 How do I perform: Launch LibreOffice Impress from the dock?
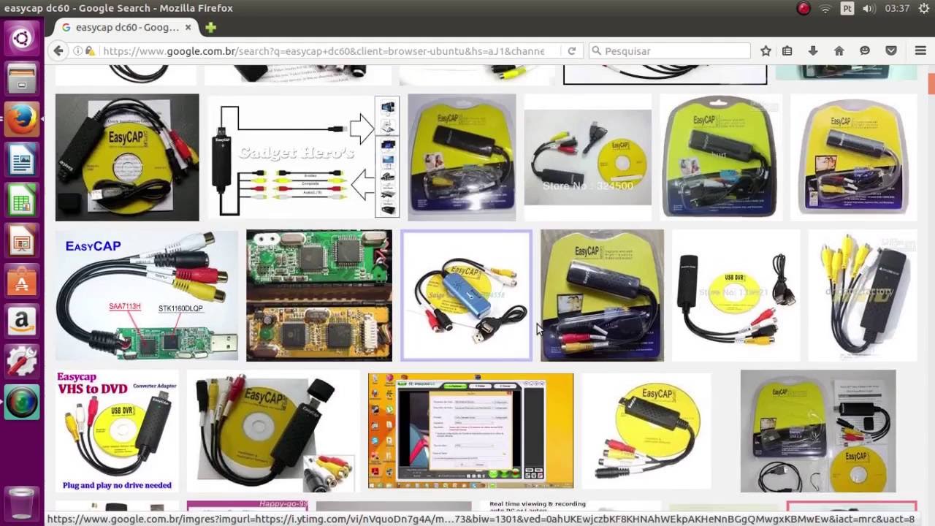[x=21, y=240]
